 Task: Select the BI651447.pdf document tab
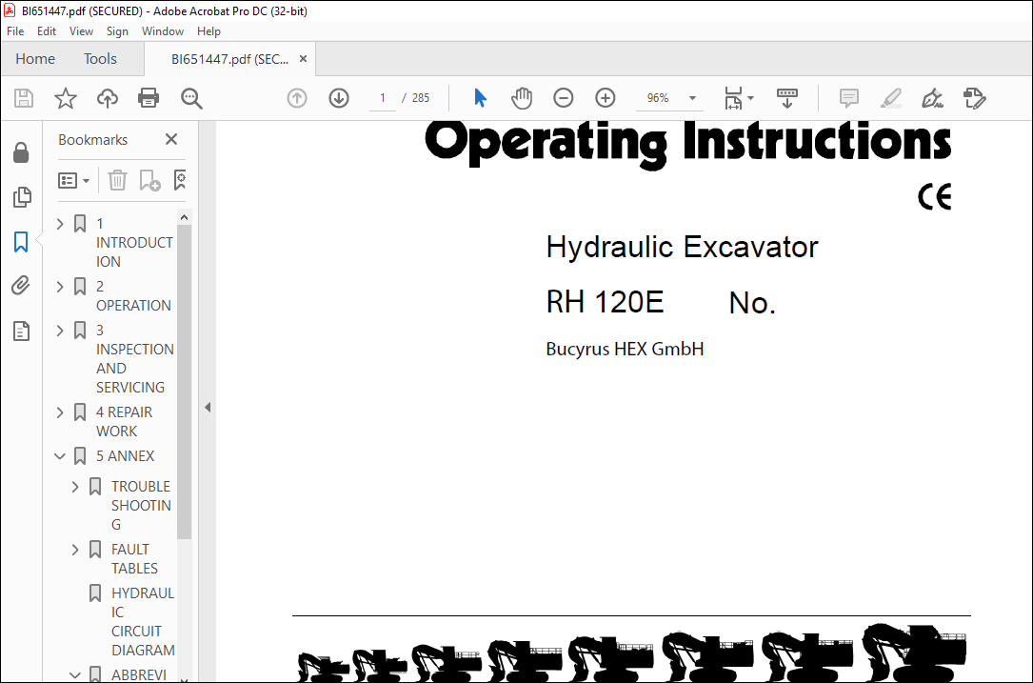tap(229, 59)
